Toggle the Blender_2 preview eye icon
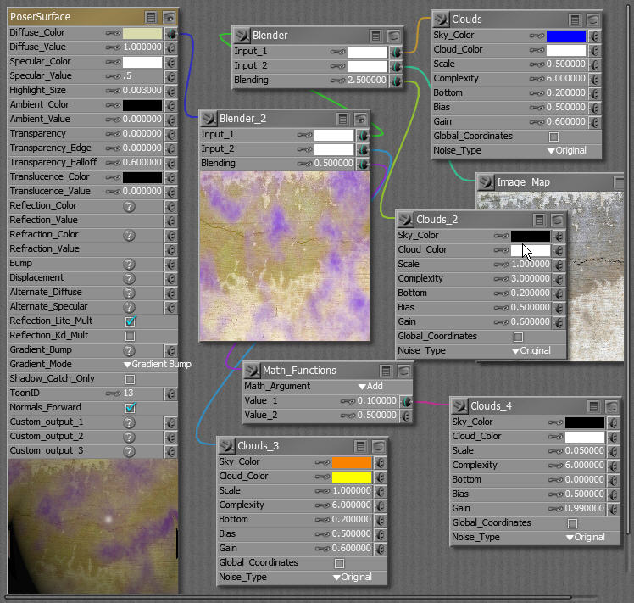 pos(360,120)
